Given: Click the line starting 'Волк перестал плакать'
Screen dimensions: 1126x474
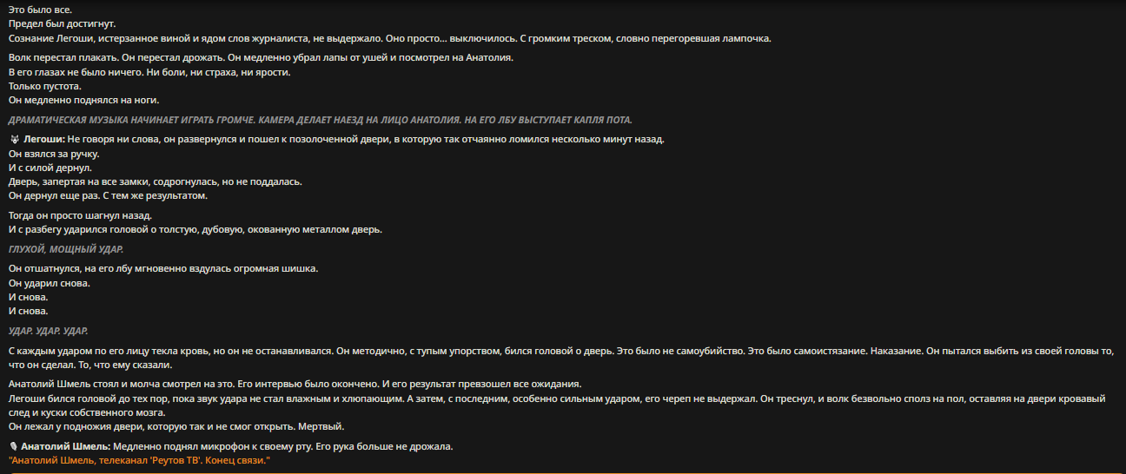Looking at the screenshot, I should pyautogui.click(x=262, y=58).
